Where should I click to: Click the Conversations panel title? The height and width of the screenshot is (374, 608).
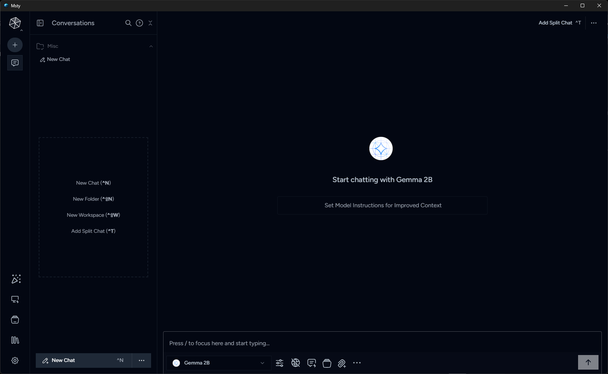pyautogui.click(x=73, y=23)
